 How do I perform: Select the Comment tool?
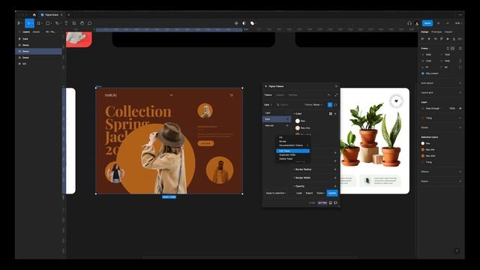coord(90,23)
